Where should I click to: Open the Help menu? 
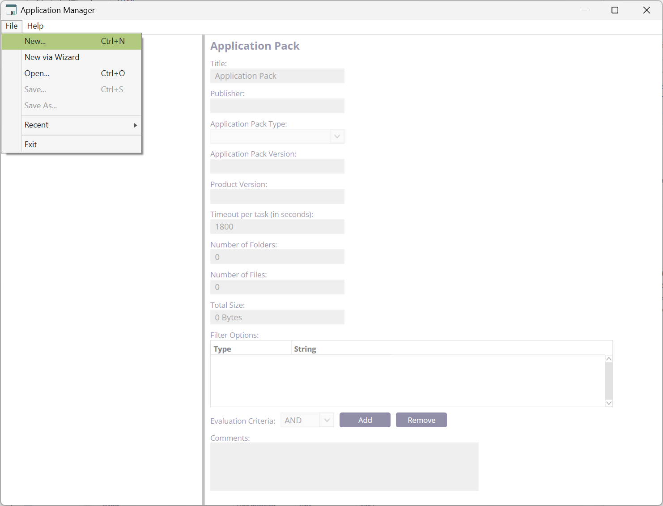click(35, 26)
